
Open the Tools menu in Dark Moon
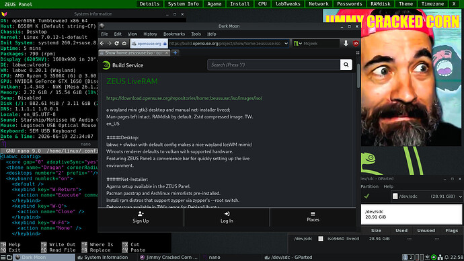196,34
